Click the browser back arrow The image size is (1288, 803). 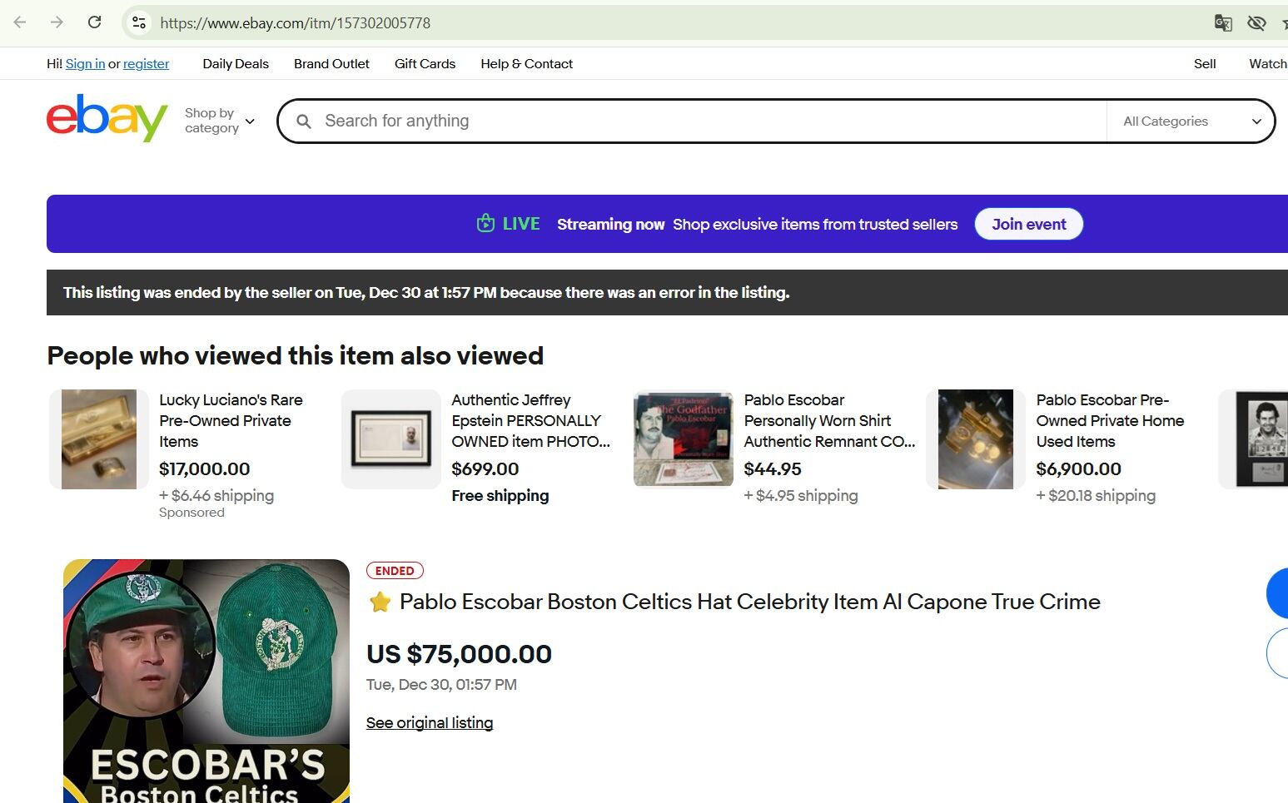click(x=20, y=22)
